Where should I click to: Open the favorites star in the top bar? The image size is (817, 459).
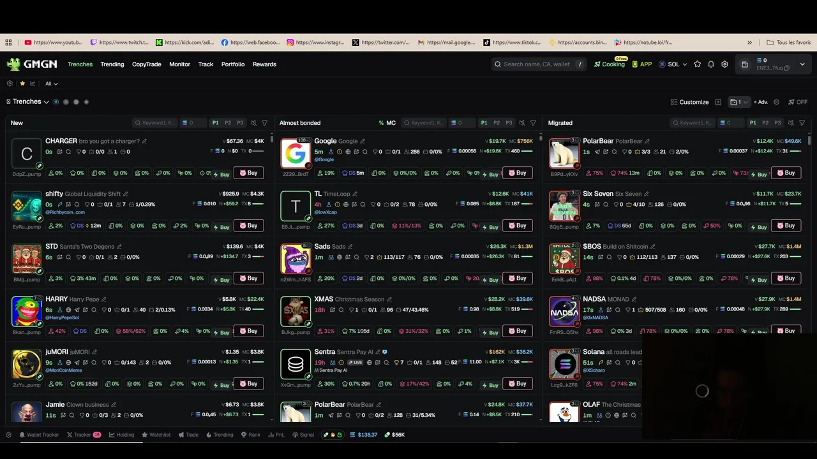pyautogui.click(x=698, y=64)
